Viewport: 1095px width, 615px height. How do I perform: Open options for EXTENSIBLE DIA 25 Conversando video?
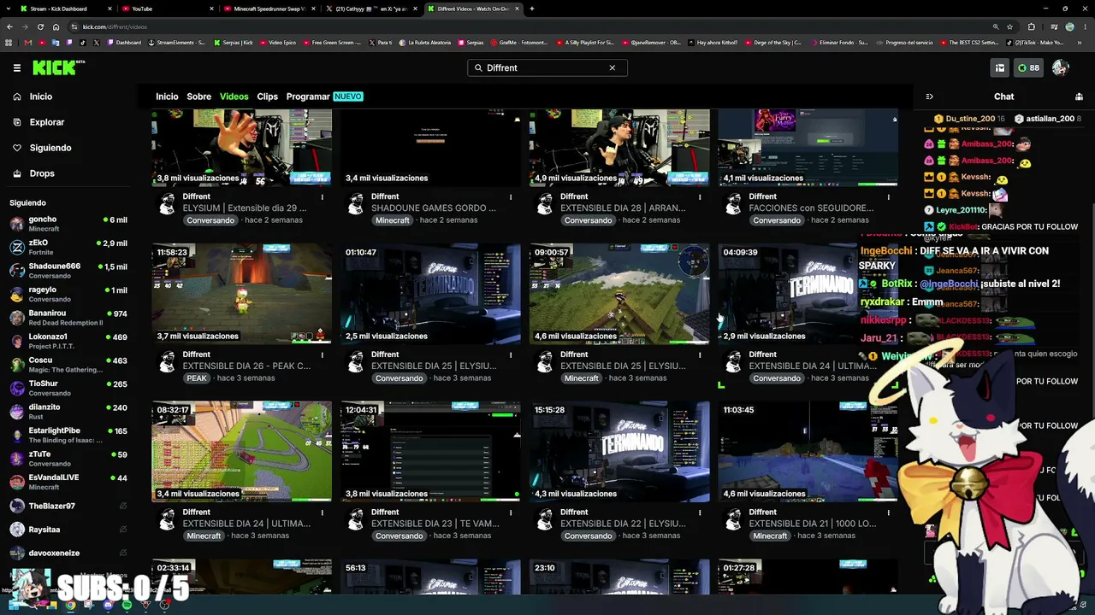point(511,354)
